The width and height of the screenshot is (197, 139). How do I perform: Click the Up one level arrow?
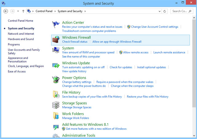pos(23,11)
